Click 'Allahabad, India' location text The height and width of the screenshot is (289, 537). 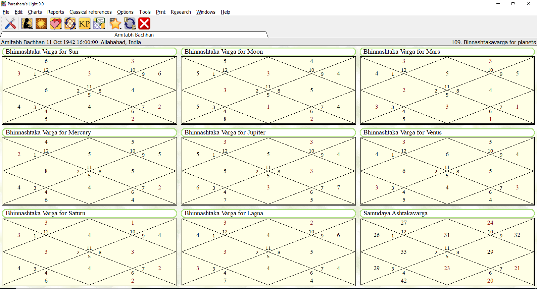[121, 42]
